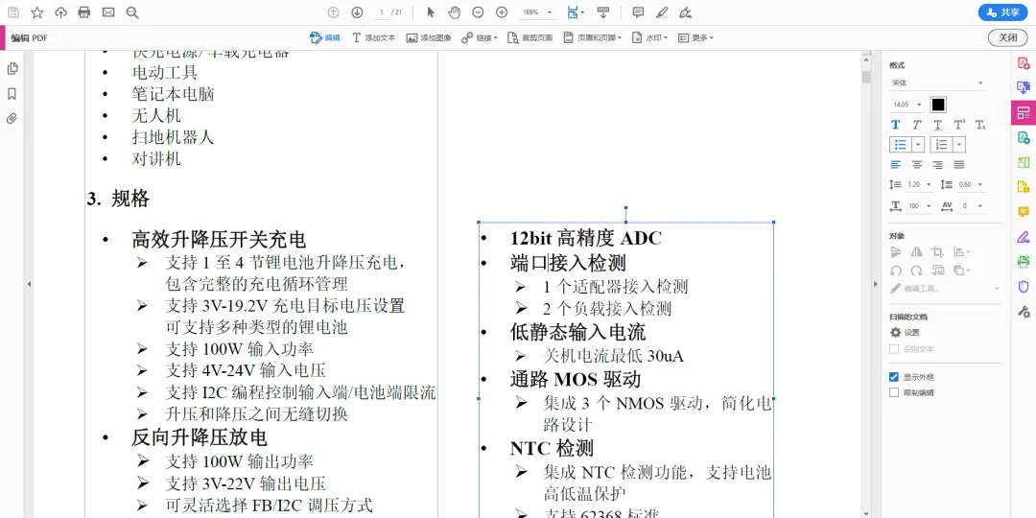The image size is (1036, 518).
Task: Open 设置 for scanned documents
Action: 906,332
